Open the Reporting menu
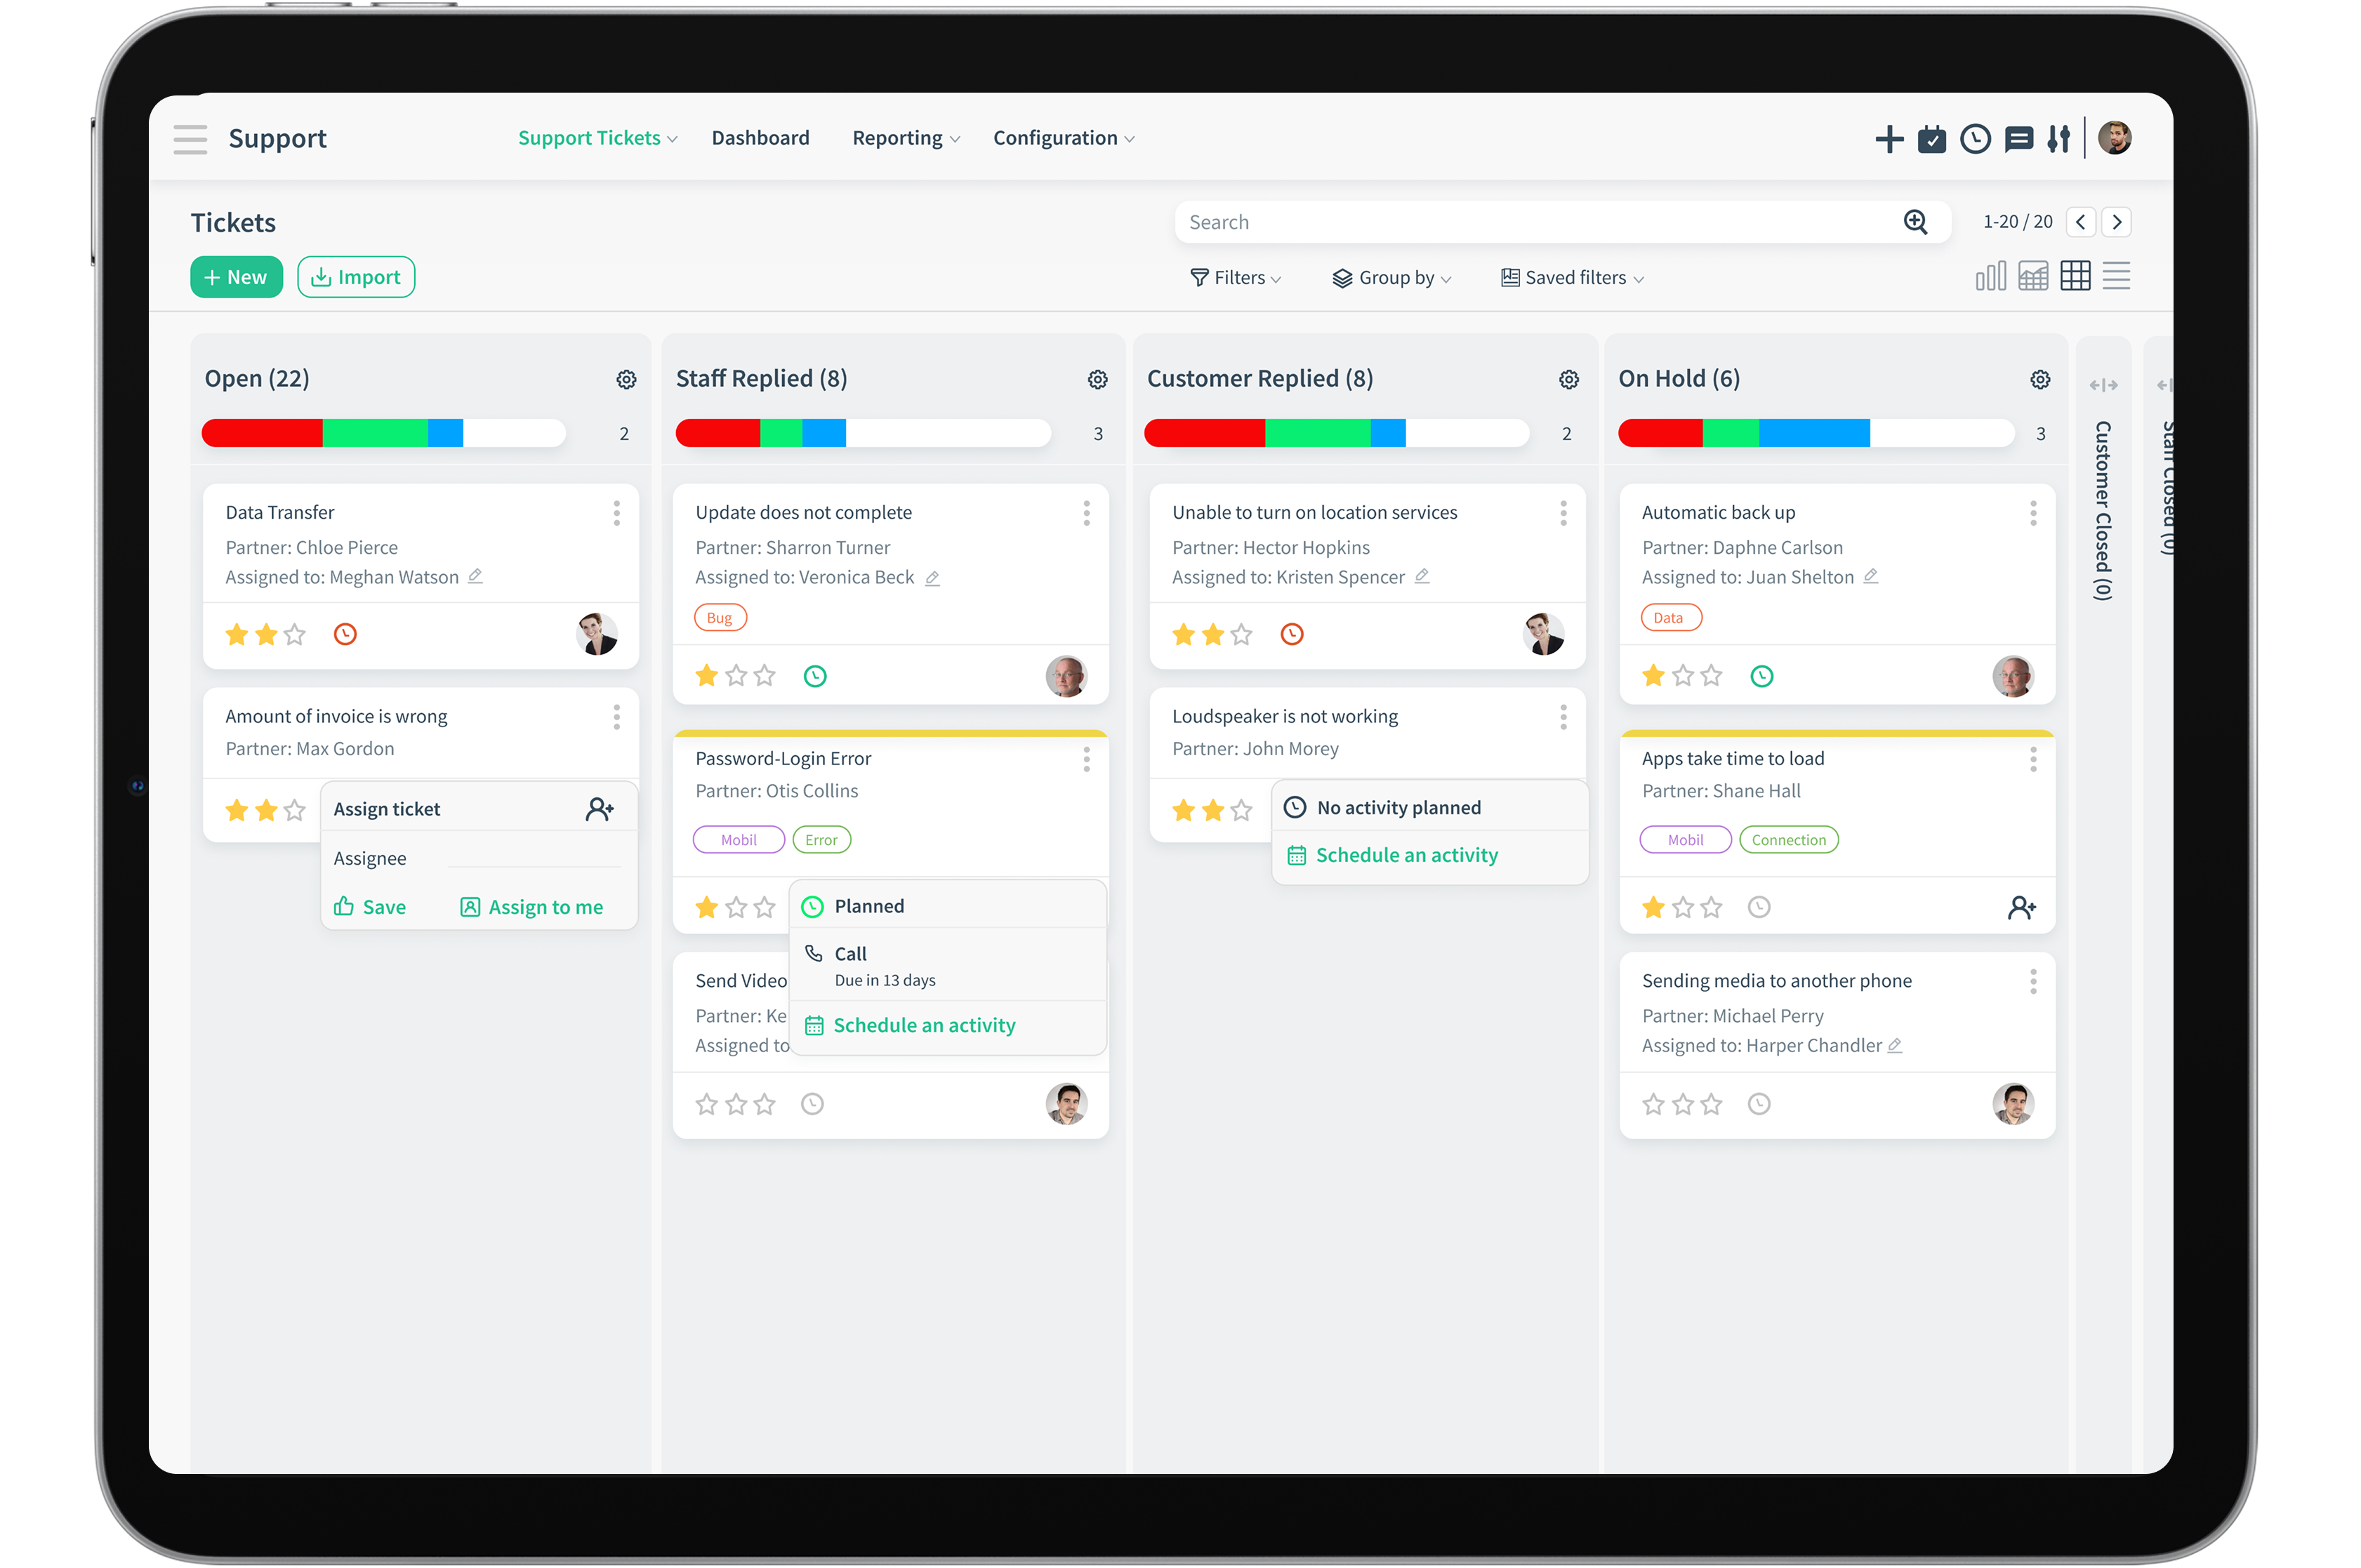The height and width of the screenshot is (1568, 2361). point(898,138)
